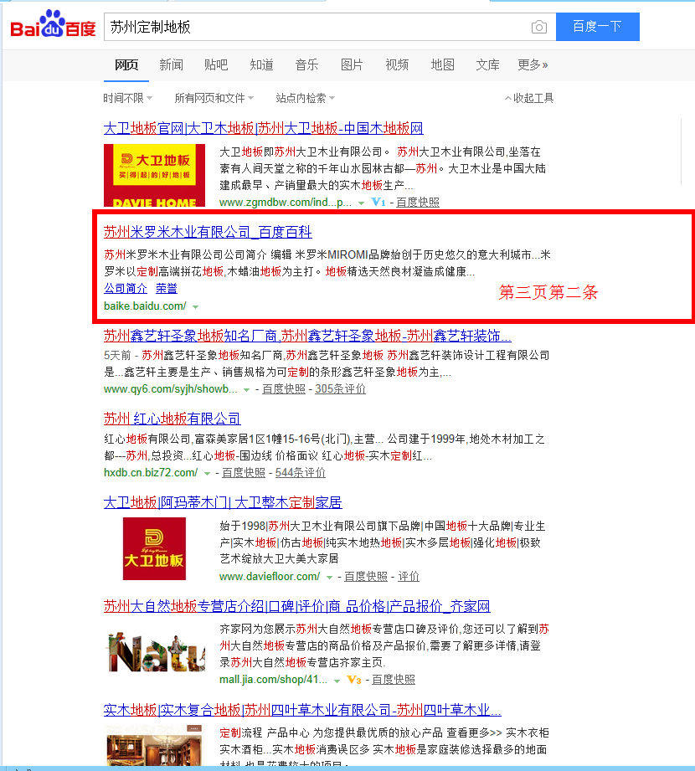Switch to the 音乐 tab
695x771 pixels.
306,65
